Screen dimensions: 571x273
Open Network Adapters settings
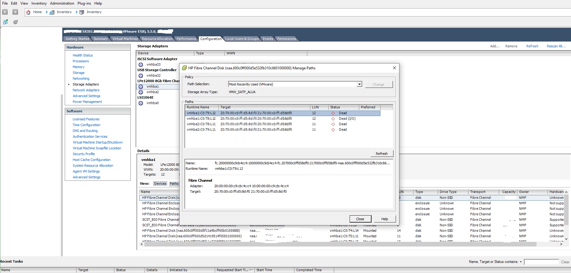coord(86,90)
